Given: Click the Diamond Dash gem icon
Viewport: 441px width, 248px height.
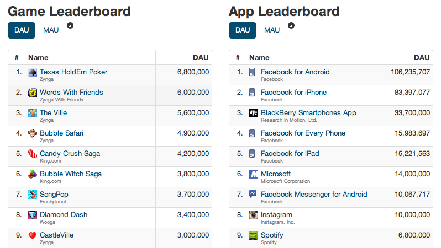Looking at the screenshot, I should point(33,215).
